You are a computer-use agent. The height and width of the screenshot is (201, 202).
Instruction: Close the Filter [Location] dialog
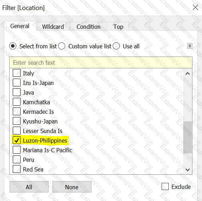pyautogui.click(x=195, y=7)
